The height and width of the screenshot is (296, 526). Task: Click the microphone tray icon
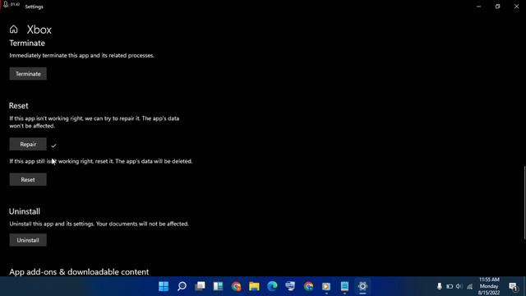[x=439, y=286]
